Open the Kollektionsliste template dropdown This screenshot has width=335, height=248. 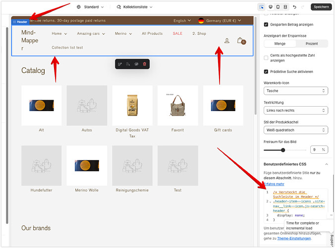click(135, 7)
